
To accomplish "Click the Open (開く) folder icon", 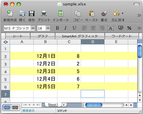I will click(22, 13).
